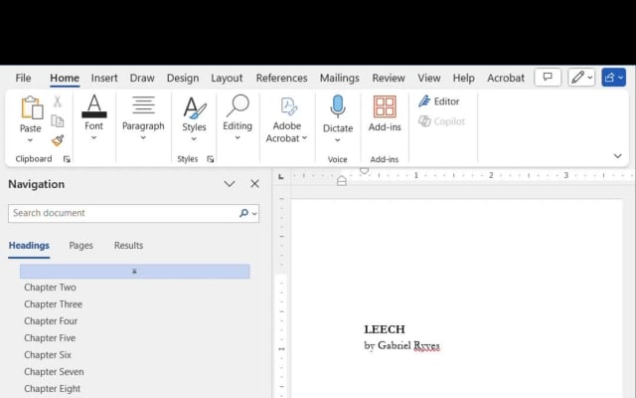This screenshot has width=636, height=398.
Task: Start Dictate with microphone icon
Action: pos(338,106)
